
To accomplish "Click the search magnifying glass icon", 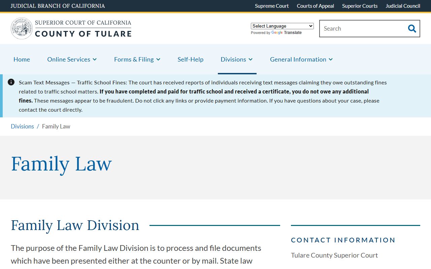I will 412,29.
